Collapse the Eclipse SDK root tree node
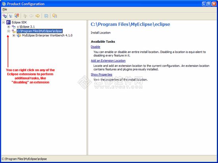This screenshot has height=163, width=218. click(4, 23)
